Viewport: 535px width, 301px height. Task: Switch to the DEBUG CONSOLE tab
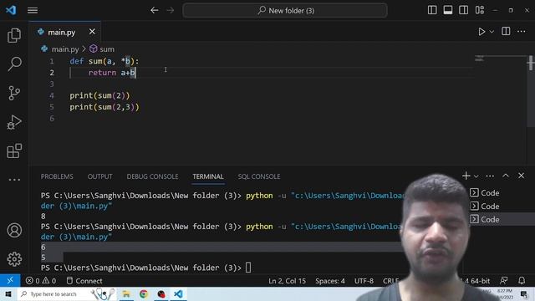[152, 176]
